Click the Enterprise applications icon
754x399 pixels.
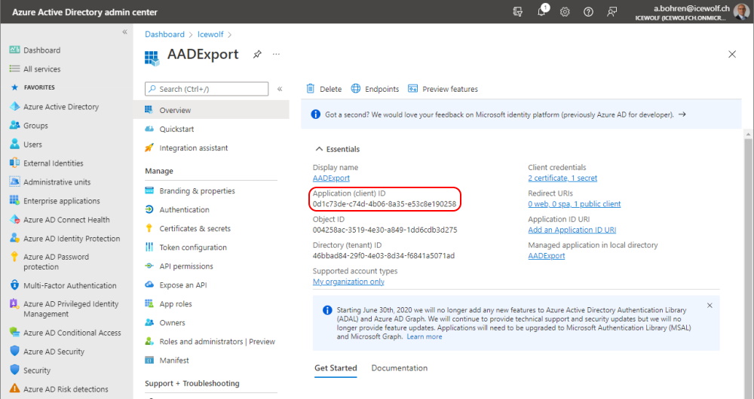(14, 200)
